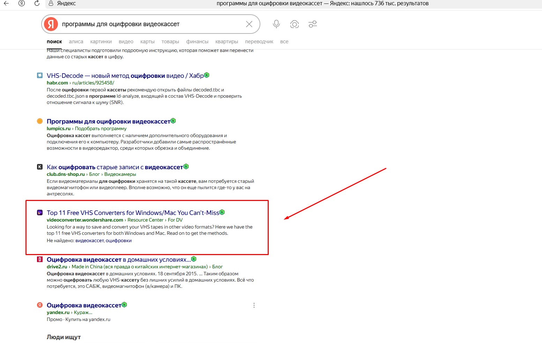542x343 pixels.
Task: Go back with the browser arrow
Action: pos(6,3)
